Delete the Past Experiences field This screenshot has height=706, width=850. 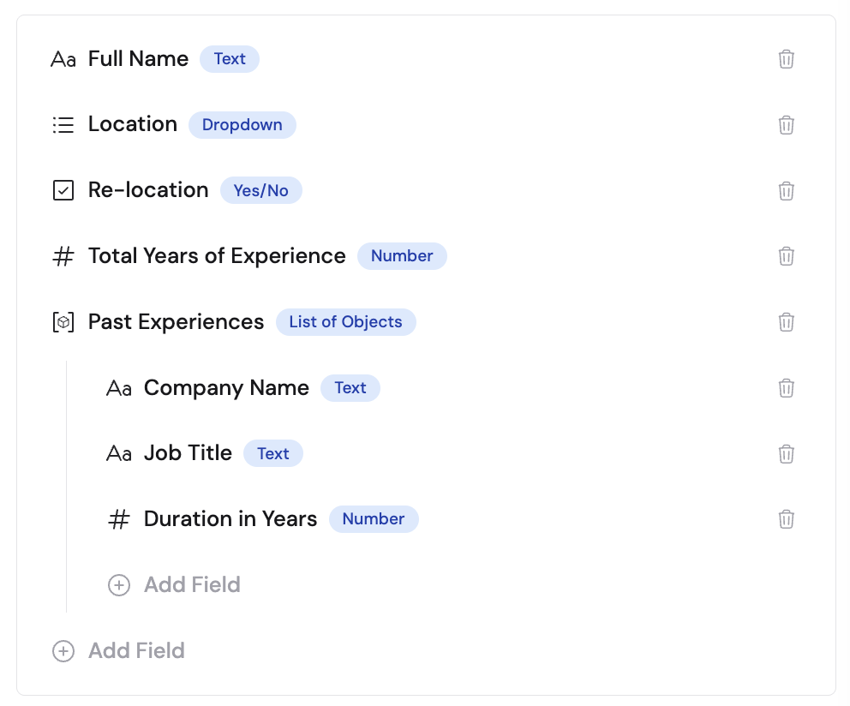click(x=786, y=321)
